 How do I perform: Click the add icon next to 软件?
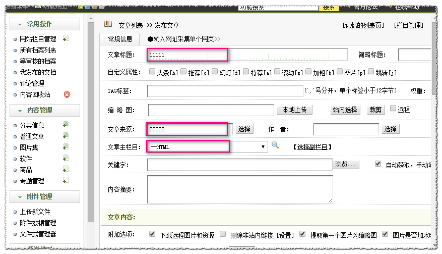click(66, 158)
